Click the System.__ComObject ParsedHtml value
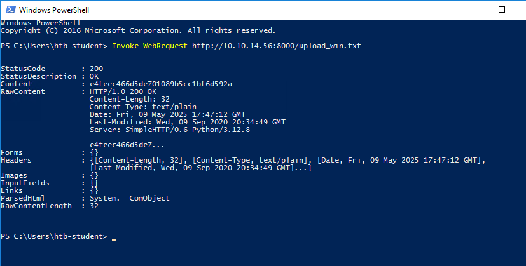This screenshot has height=266, width=526. 130,198
